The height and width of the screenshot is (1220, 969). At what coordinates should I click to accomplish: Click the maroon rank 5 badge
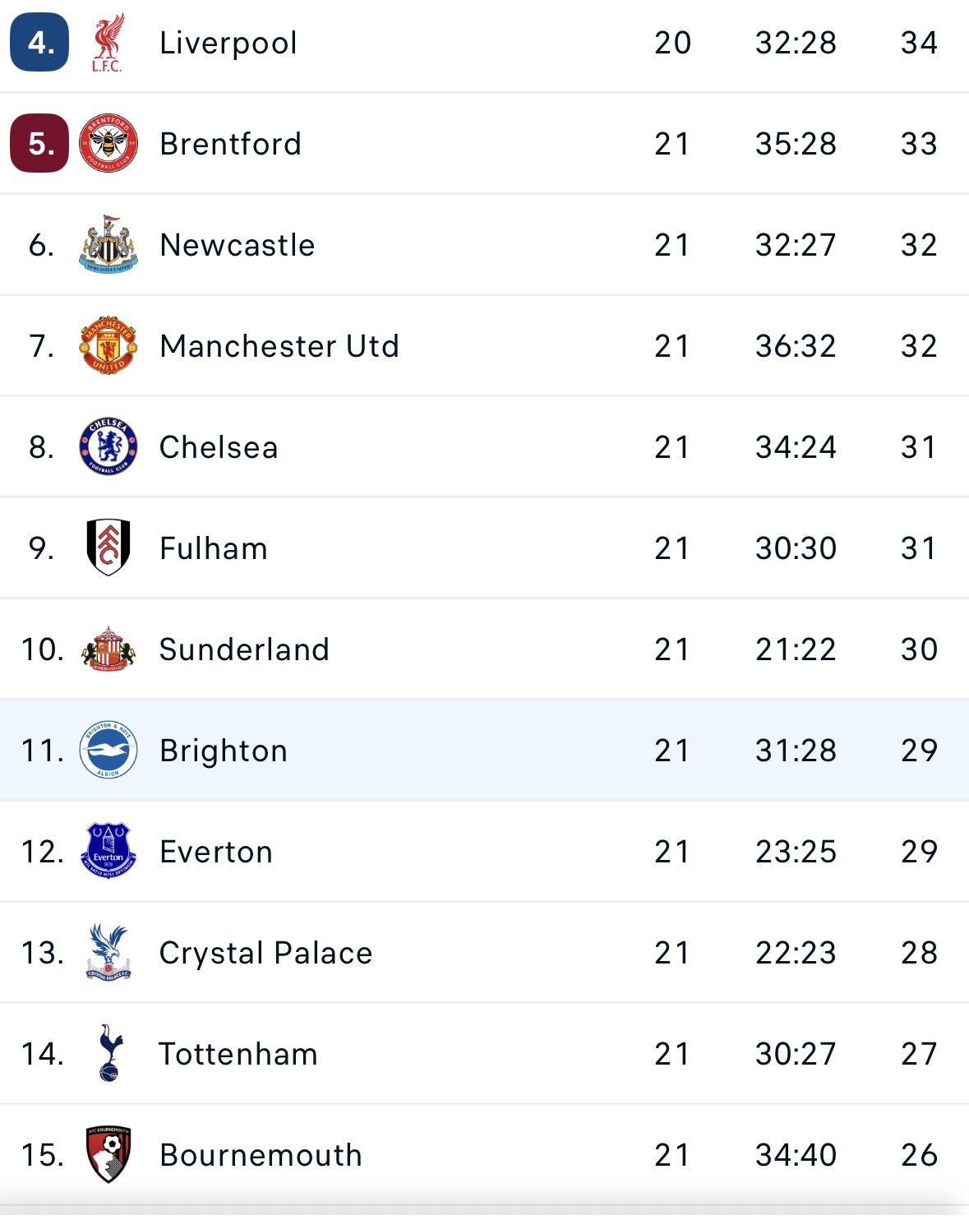(x=39, y=143)
